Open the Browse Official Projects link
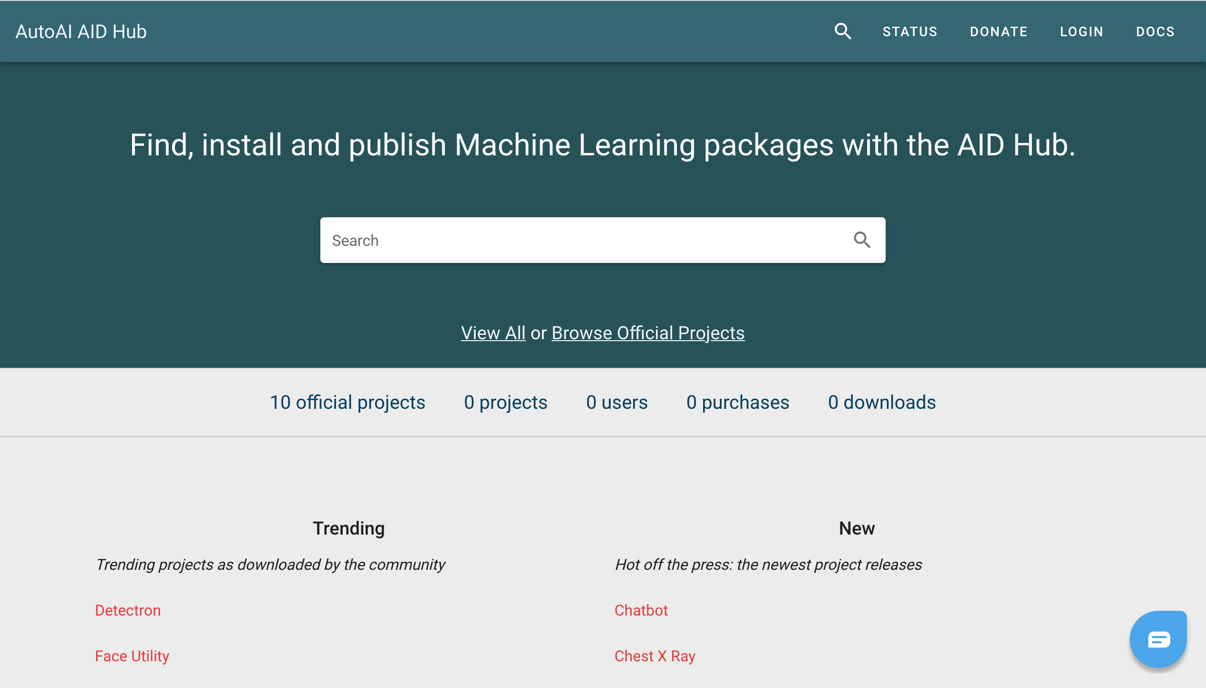Screen dimensions: 1206x688 (648, 333)
